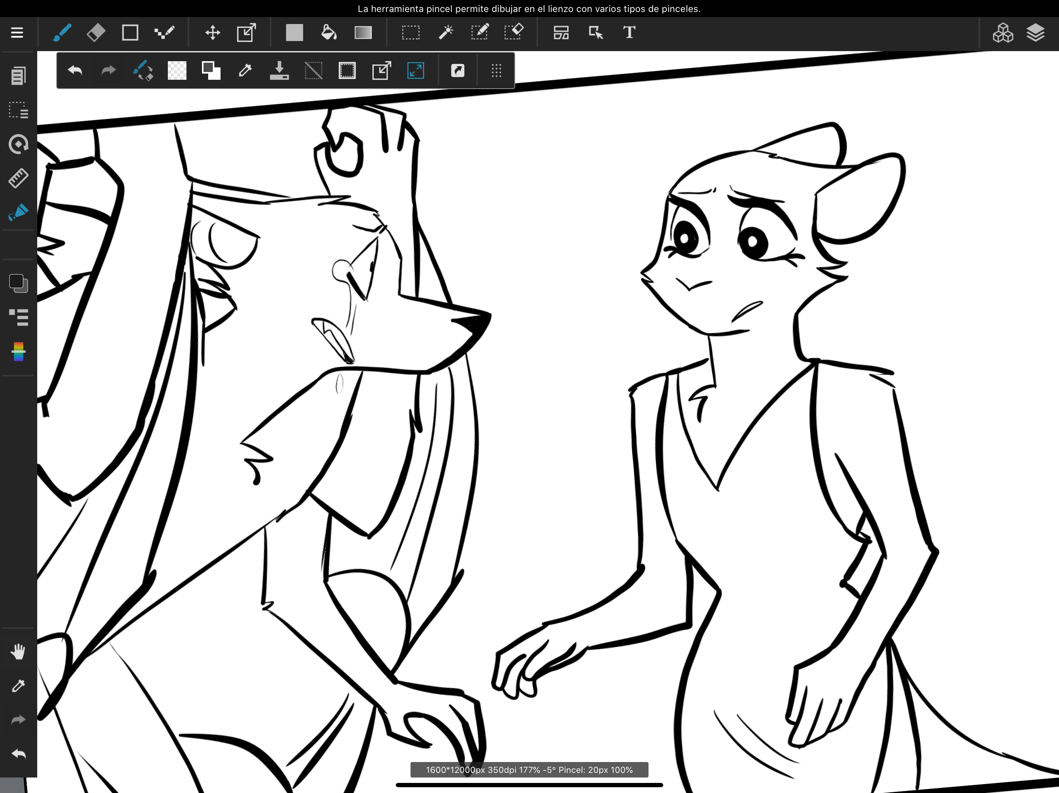1059x793 pixels.
Task: Toggle full screen canvas mode
Action: click(x=416, y=71)
